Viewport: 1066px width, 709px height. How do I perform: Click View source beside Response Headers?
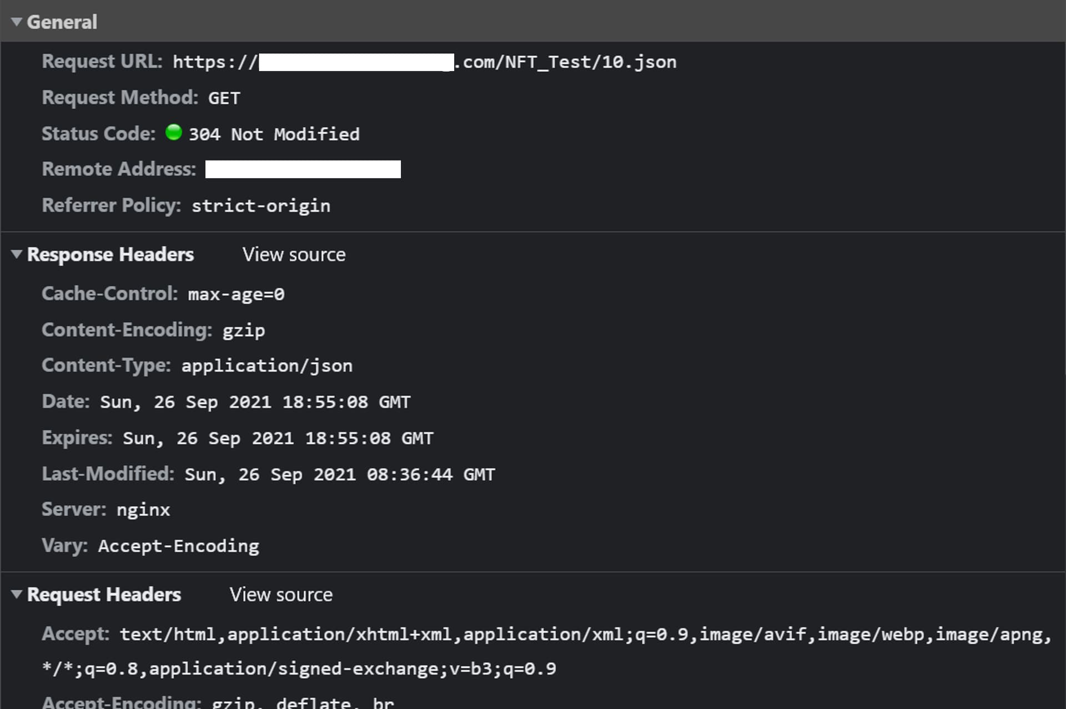tap(294, 254)
